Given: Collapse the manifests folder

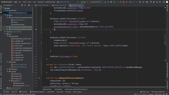Looking at the screenshot, I should [5, 11].
